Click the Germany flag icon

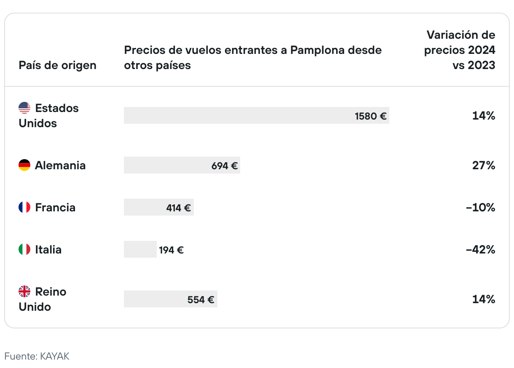coord(24,165)
